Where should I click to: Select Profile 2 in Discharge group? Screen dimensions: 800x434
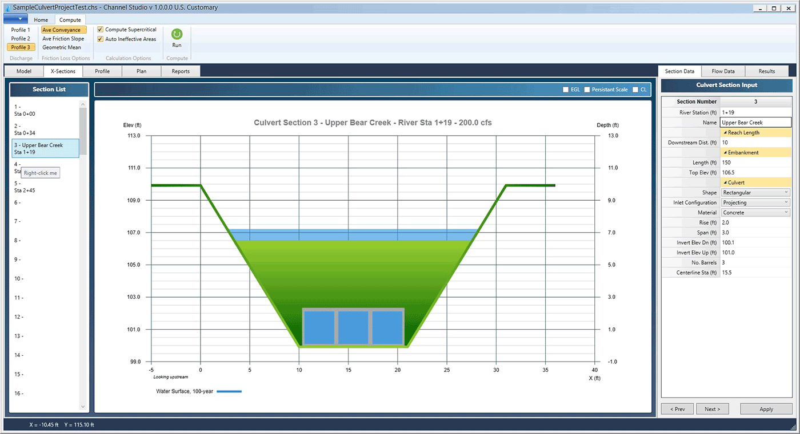coord(21,38)
